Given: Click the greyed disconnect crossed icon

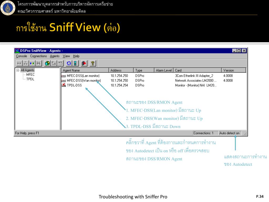Looking at the screenshot, I should (x=39, y=63).
